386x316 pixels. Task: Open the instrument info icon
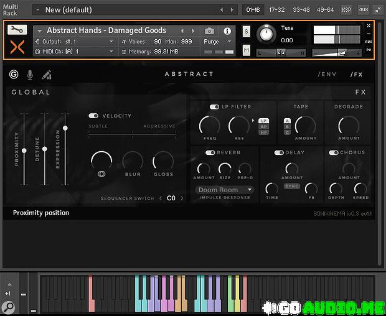point(227,31)
